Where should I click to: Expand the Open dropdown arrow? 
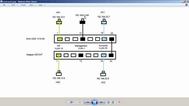pyautogui.click(x=45, y=5)
